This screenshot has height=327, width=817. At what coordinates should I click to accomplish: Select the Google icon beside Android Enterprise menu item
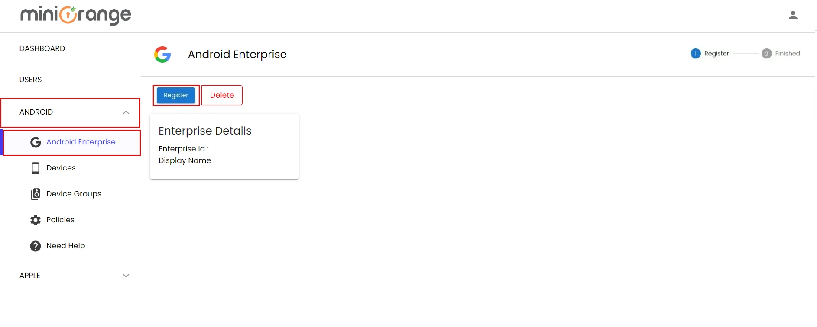click(35, 142)
